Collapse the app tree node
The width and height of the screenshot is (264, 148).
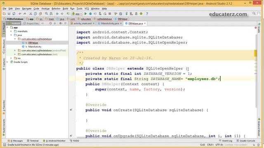[x=7, y=28]
